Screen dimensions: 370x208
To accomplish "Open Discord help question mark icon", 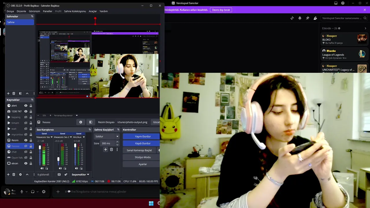I will click(343, 3).
